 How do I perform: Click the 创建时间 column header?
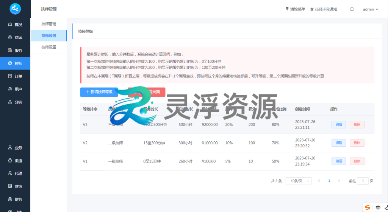[x=302, y=109]
